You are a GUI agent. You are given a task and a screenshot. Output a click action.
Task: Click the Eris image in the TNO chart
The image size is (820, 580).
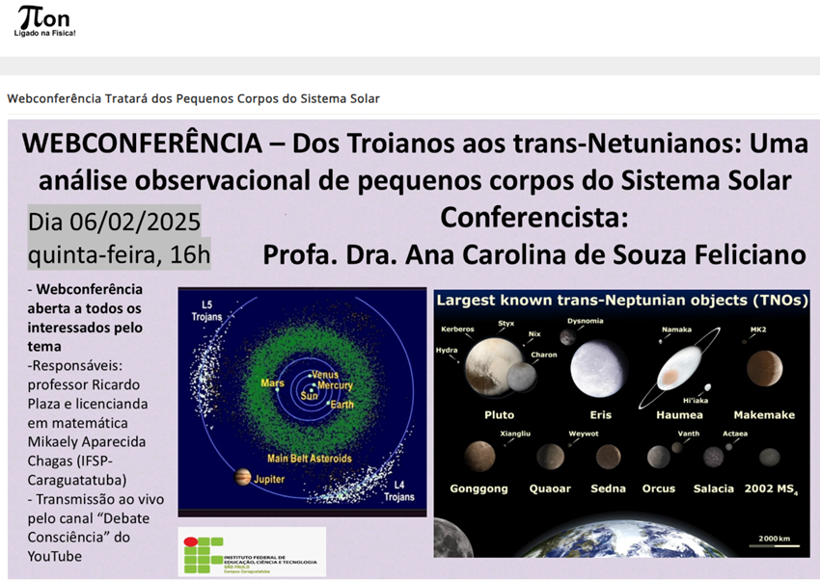coord(599,369)
